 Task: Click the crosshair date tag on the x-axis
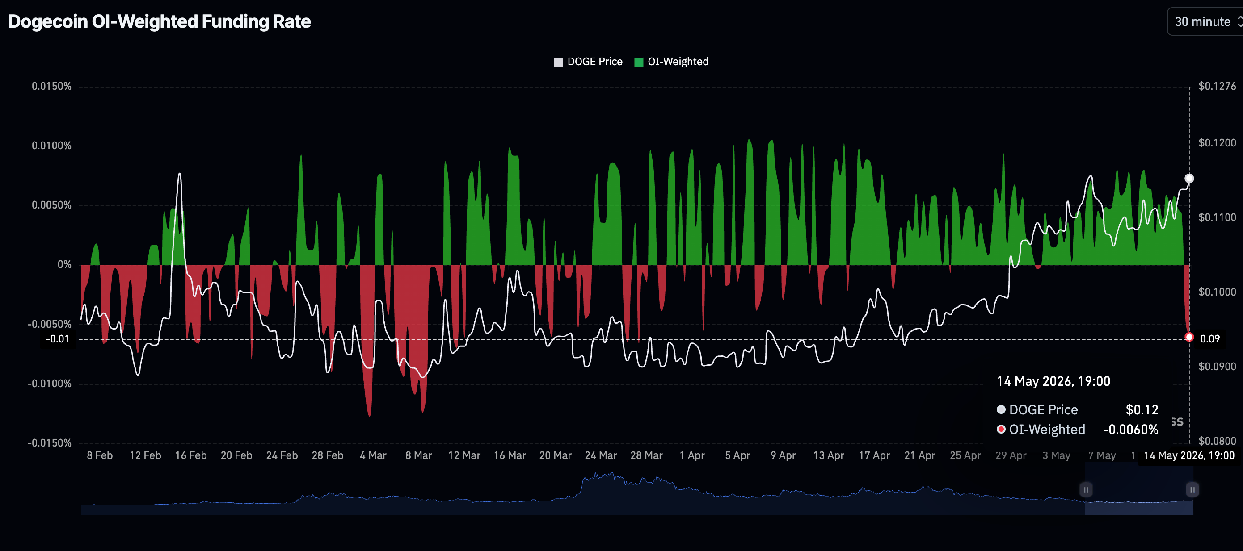click(1189, 455)
